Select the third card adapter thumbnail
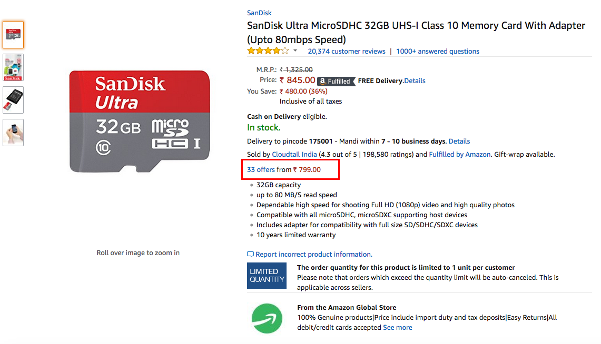 pyautogui.click(x=13, y=100)
